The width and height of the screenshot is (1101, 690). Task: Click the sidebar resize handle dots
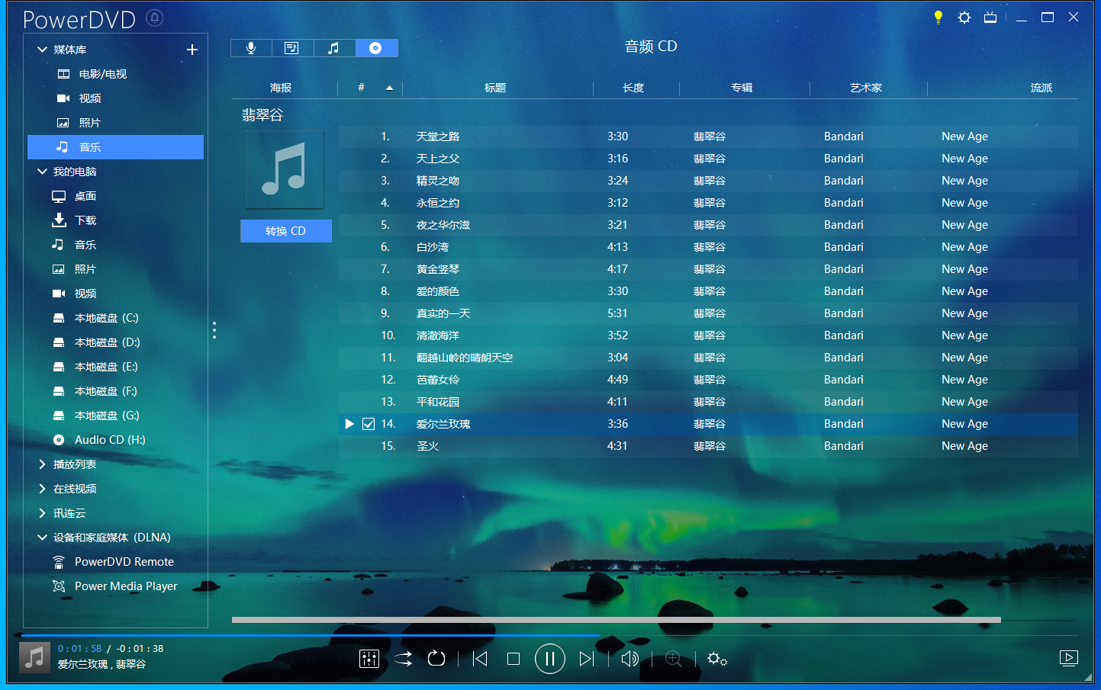coord(214,330)
